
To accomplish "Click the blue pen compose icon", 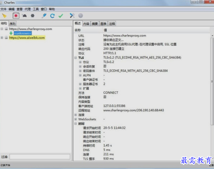I will pos(44,16).
